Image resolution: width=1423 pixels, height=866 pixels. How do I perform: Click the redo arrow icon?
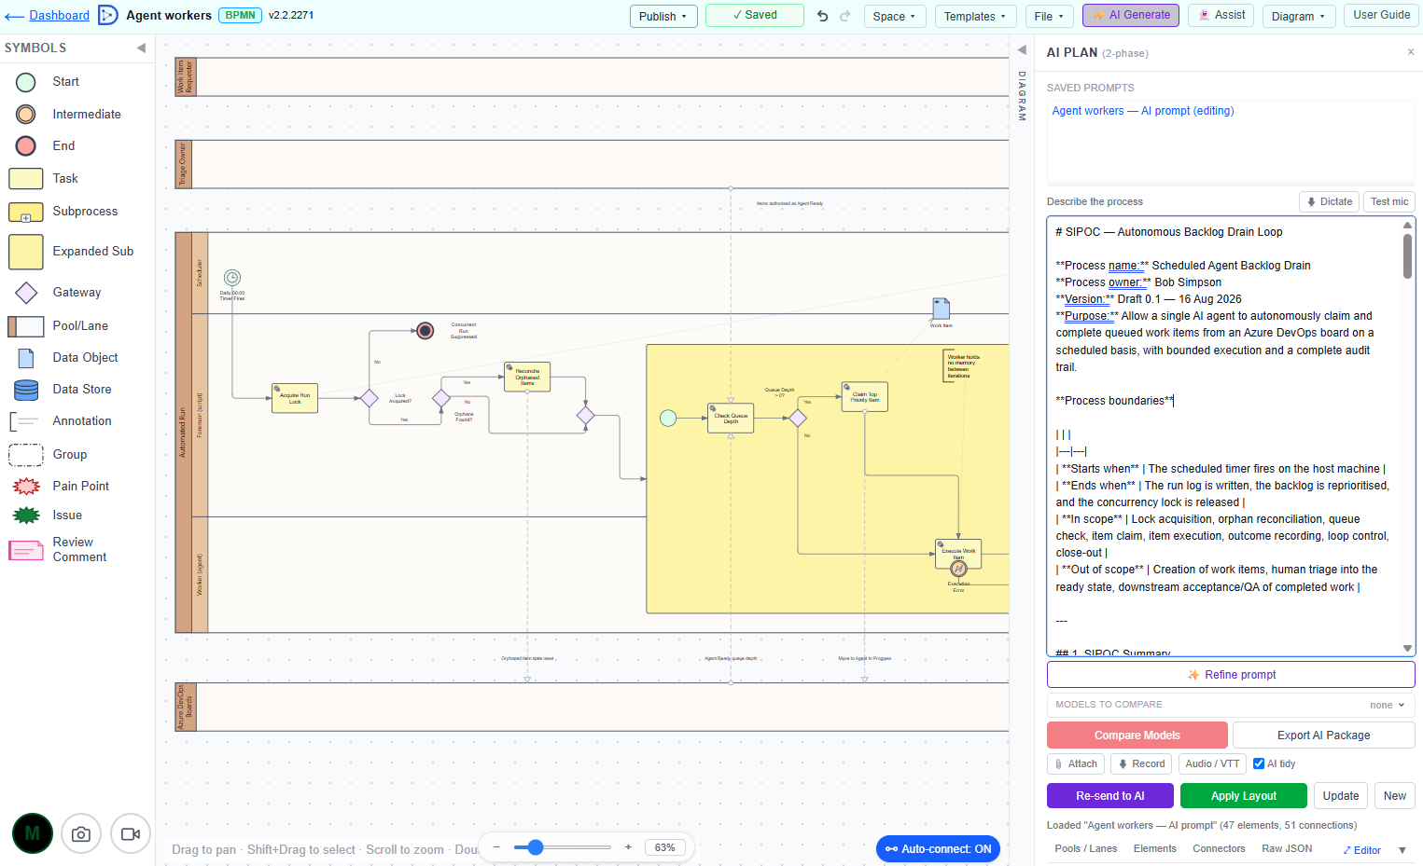[x=845, y=16]
